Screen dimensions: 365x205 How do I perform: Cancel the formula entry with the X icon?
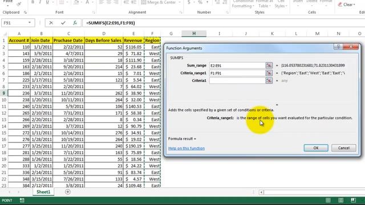[x=51, y=23]
